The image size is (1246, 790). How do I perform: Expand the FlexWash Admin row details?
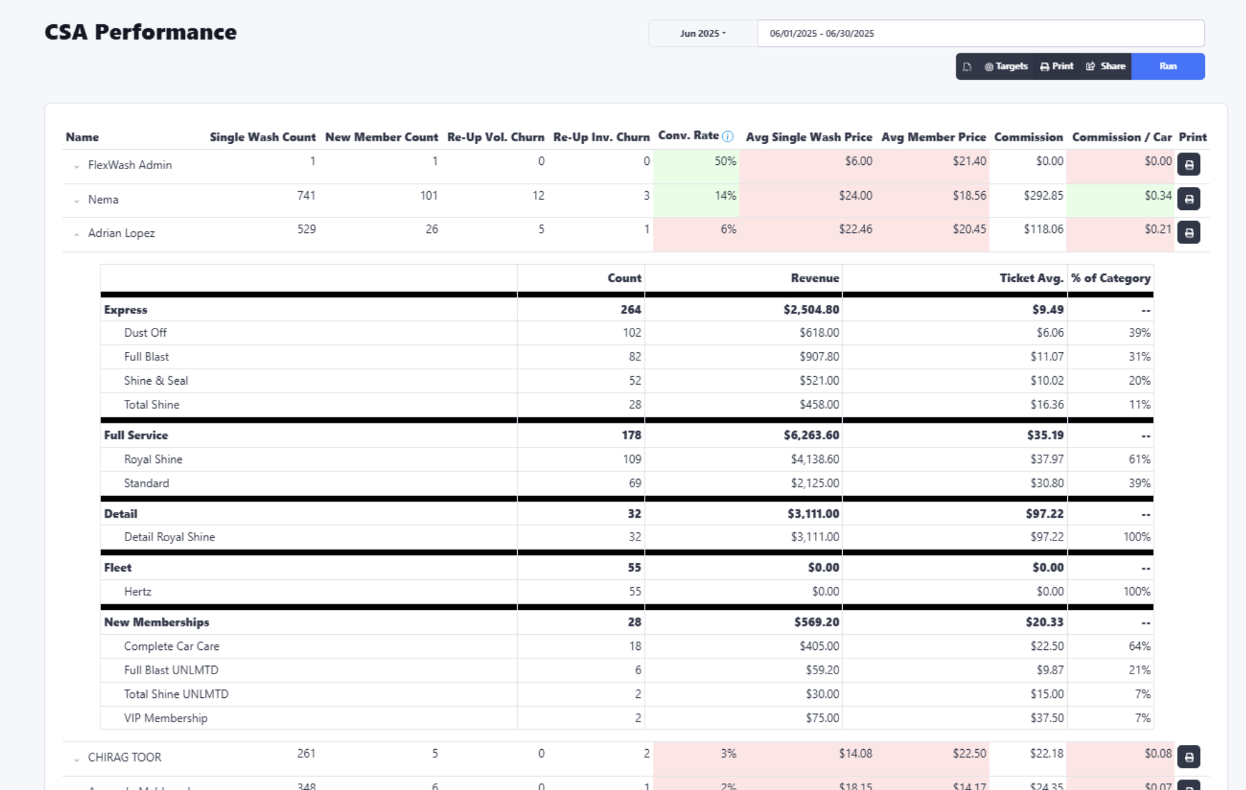click(76, 165)
